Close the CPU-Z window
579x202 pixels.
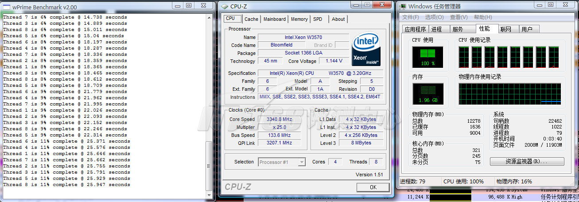[382, 5]
